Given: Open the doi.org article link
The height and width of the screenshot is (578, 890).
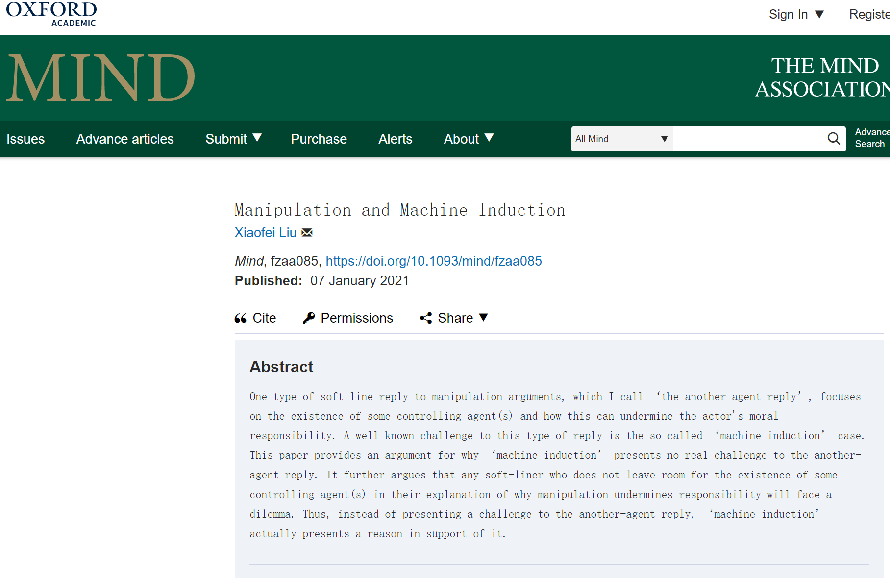Looking at the screenshot, I should pyautogui.click(x=434, y=261).
